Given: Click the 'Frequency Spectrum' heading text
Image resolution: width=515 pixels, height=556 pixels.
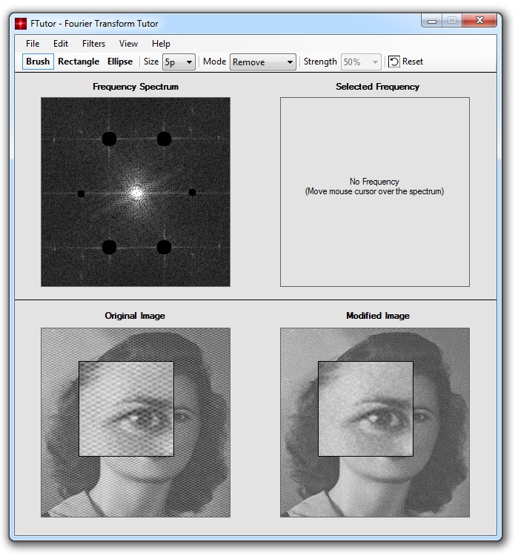Looking at the screenshot, I should (136, 87).
